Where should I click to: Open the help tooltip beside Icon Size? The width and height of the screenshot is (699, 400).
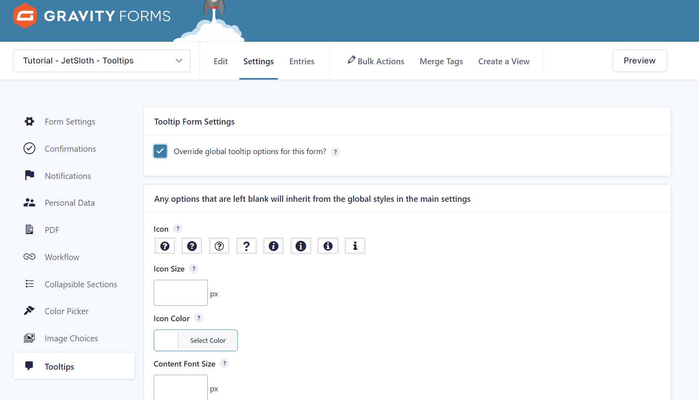pyautogui.click(x=194, y=268)
